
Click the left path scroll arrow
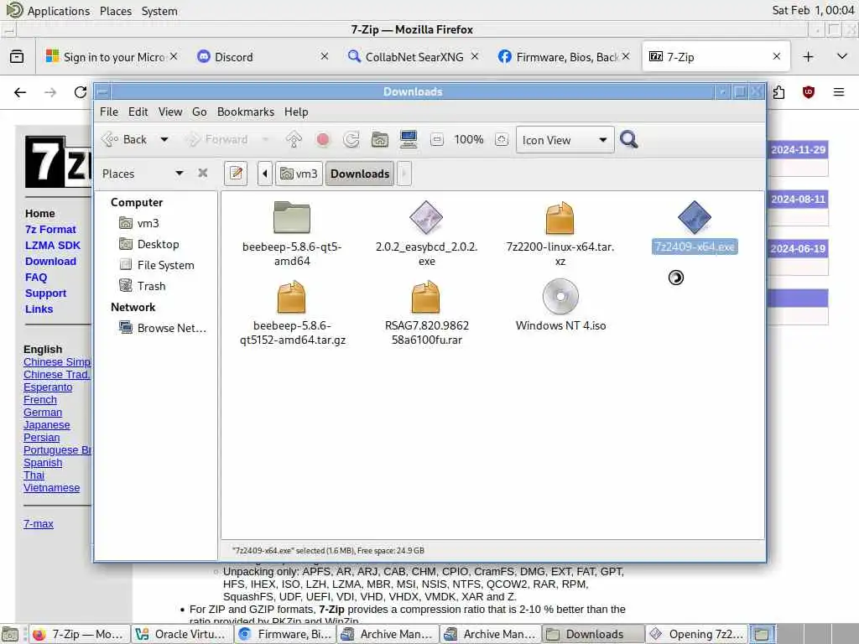[265, 174]
